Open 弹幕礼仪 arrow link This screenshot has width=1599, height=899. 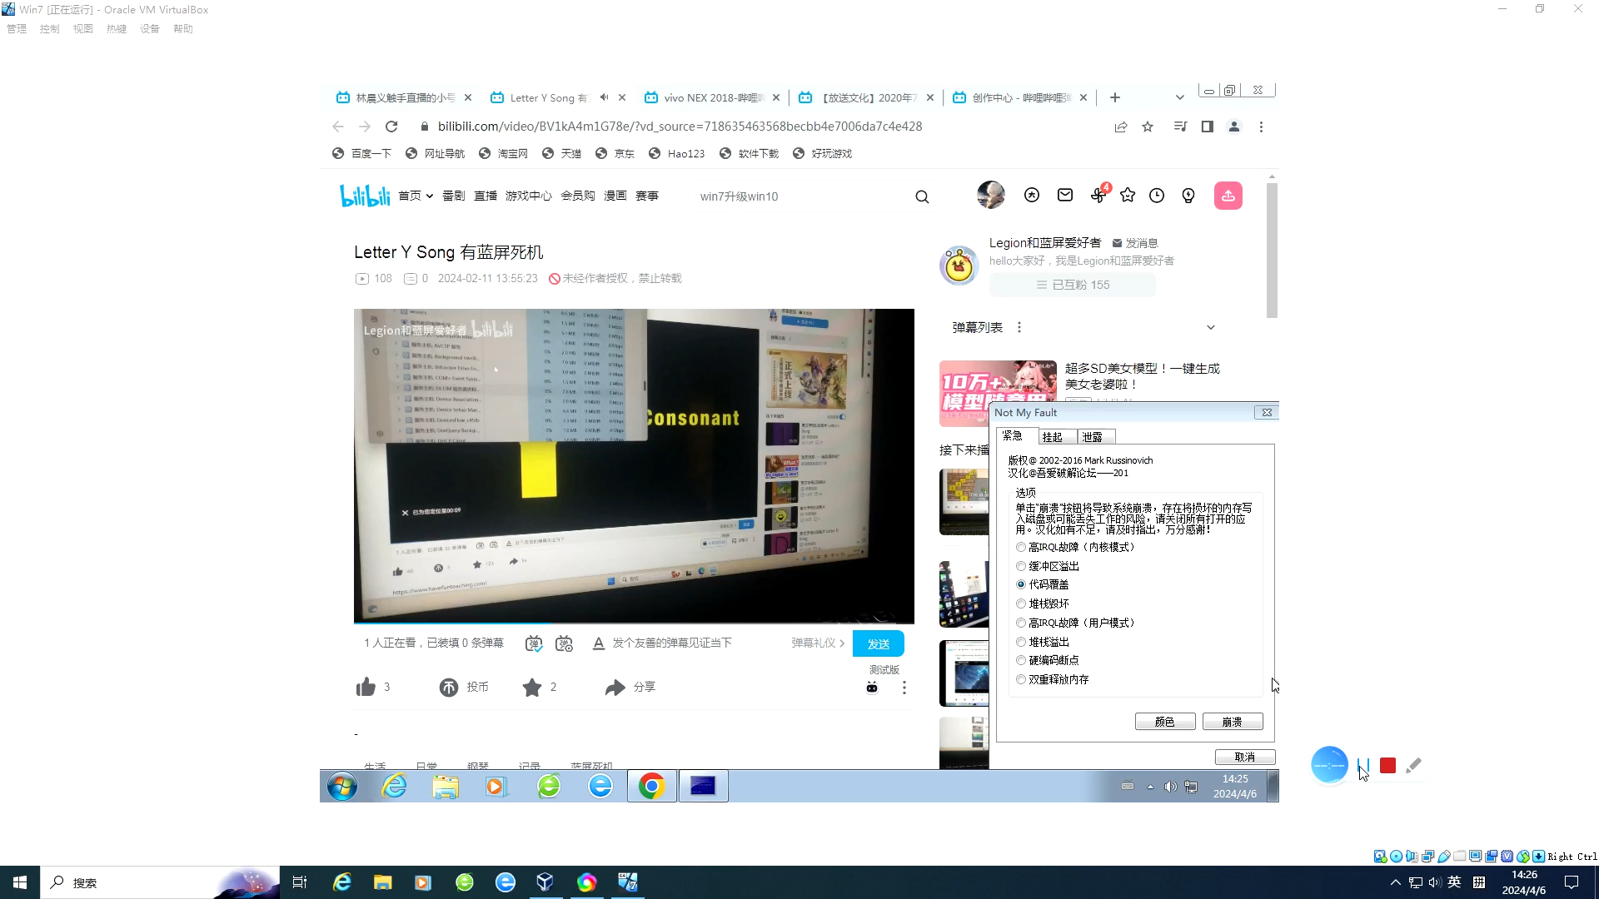click(x=818, y=643)
